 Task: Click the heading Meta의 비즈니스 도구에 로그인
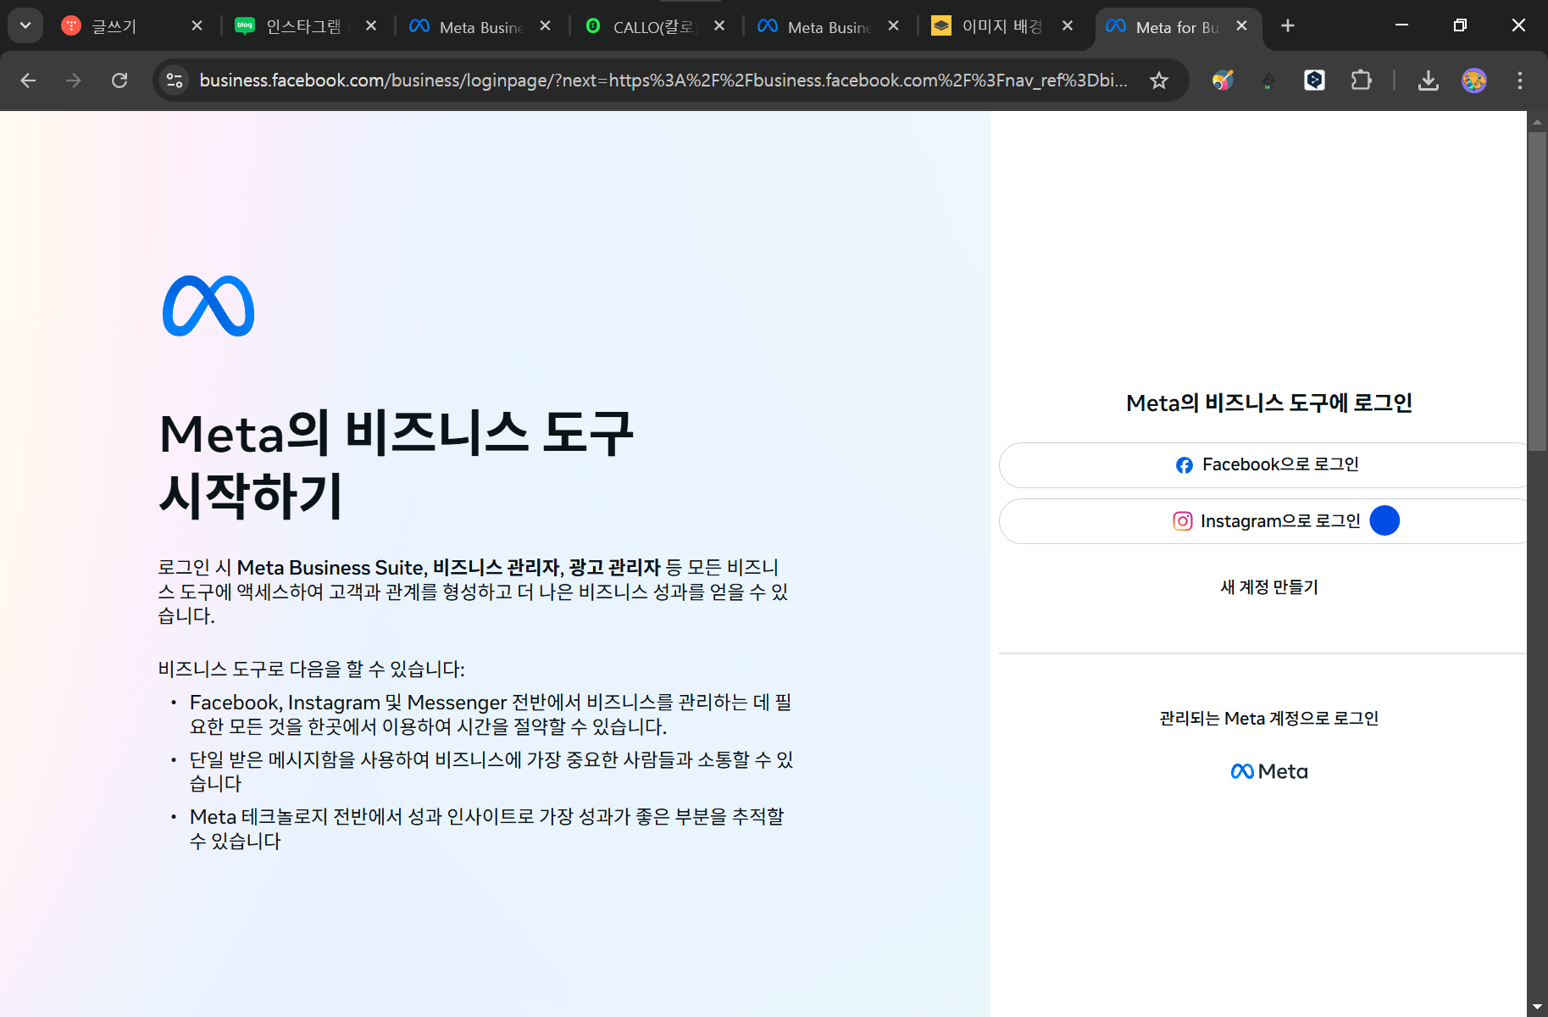click(1268, 403)
